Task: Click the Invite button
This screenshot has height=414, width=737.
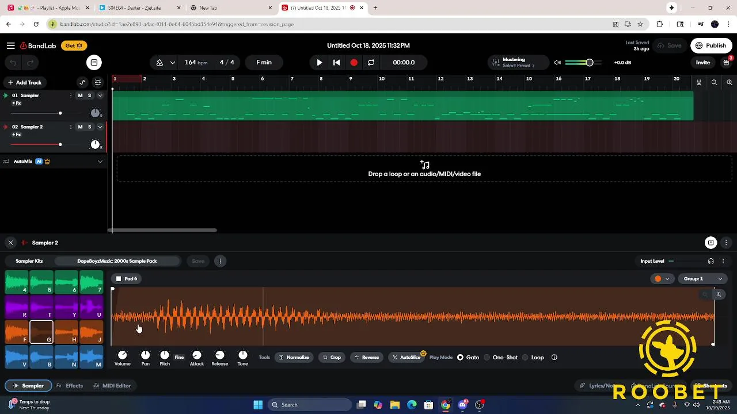Action: [703, 62]
